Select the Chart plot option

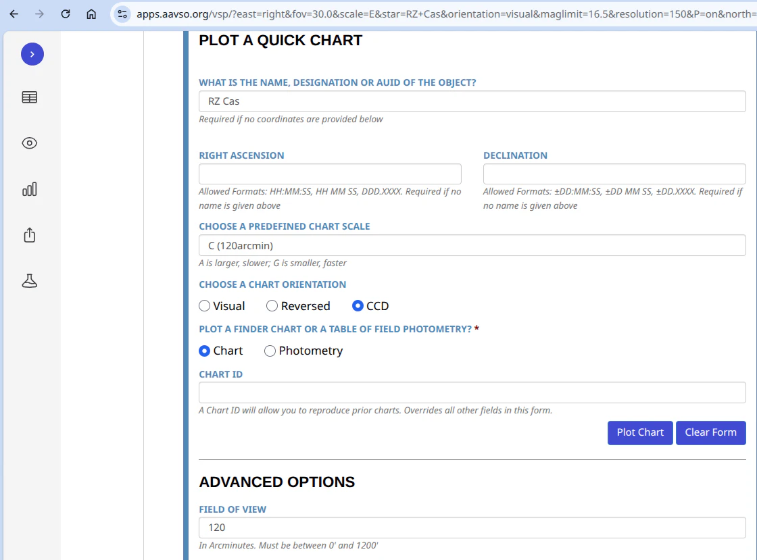pos(205,351)
